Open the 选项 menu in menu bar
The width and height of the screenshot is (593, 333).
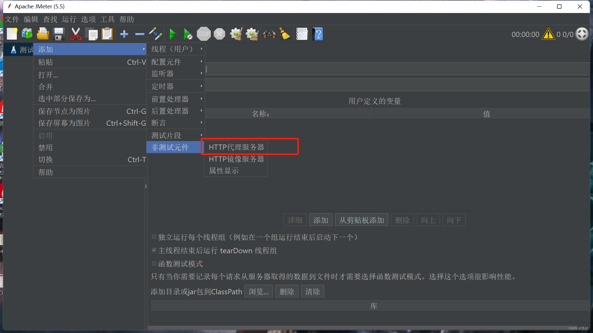pos(88,19)
